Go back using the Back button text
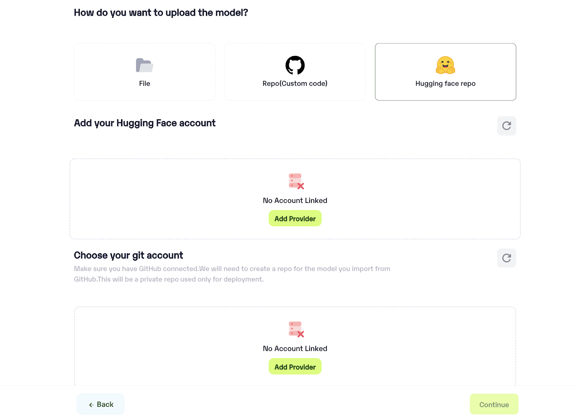Screen dimensions: 578x420 105,404
